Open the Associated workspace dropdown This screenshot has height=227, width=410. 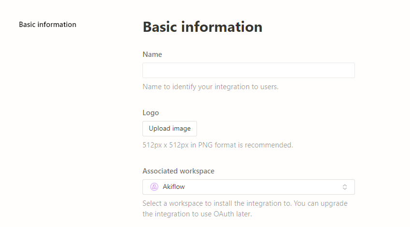(x=249, y=187)
